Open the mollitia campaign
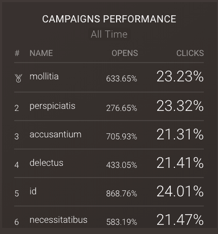Viewport: 218px width, 234px height. (44, 76)
